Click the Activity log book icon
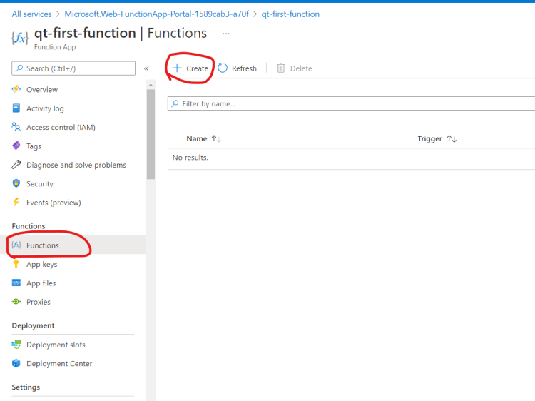The width and height of the screenshot is (535, 401). 16,108
